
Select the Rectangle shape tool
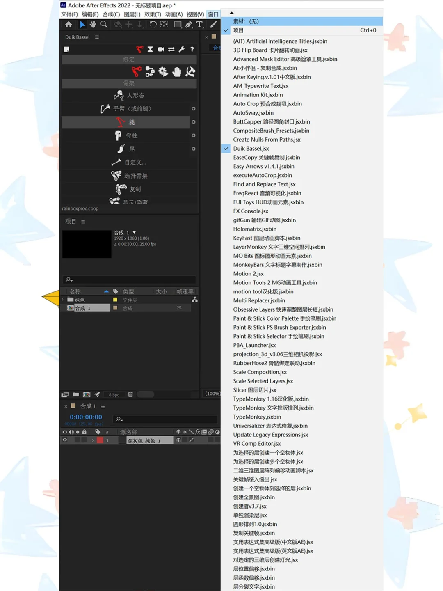[178, 25]
